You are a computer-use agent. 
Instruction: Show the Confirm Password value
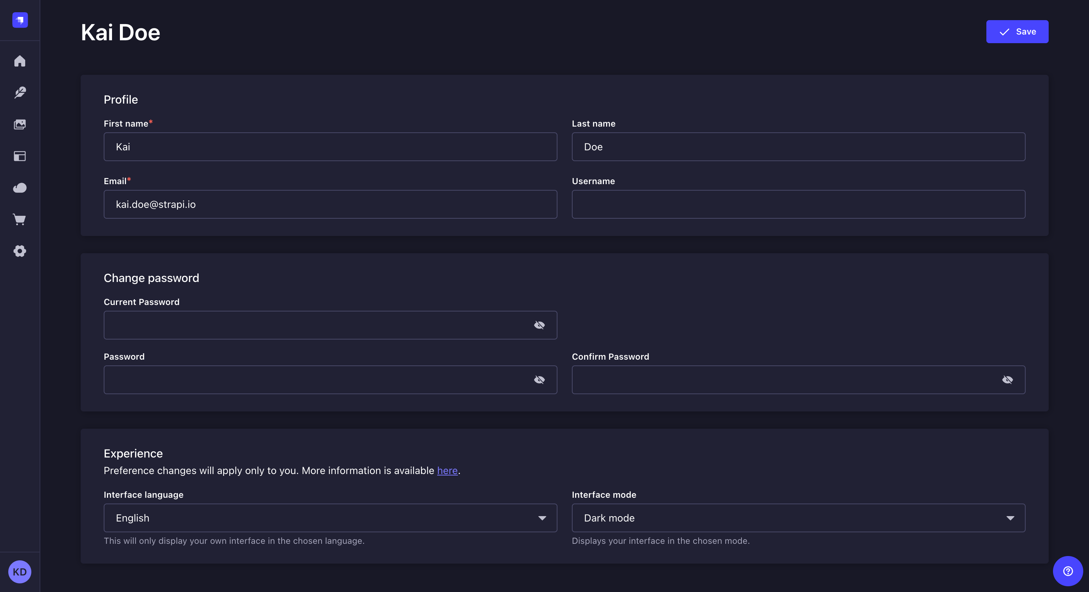[x=1008, y=379]
